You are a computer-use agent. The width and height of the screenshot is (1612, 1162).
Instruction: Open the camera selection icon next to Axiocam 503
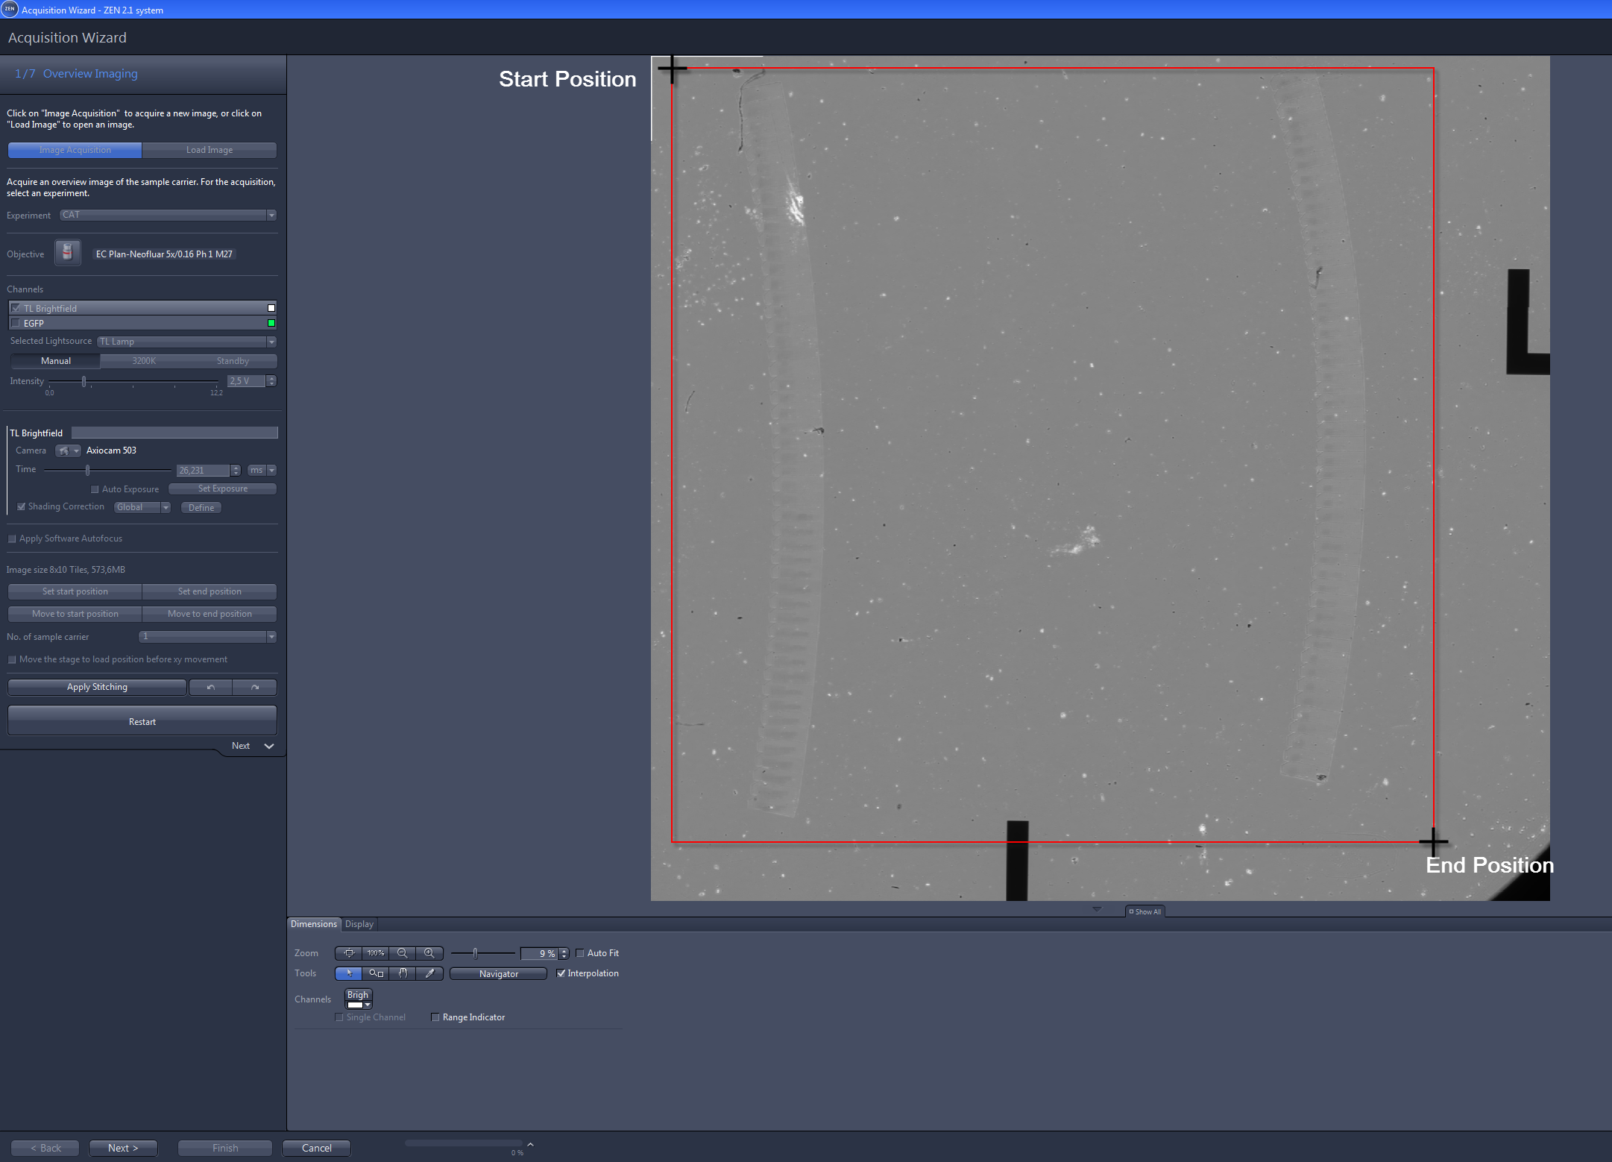68,450
